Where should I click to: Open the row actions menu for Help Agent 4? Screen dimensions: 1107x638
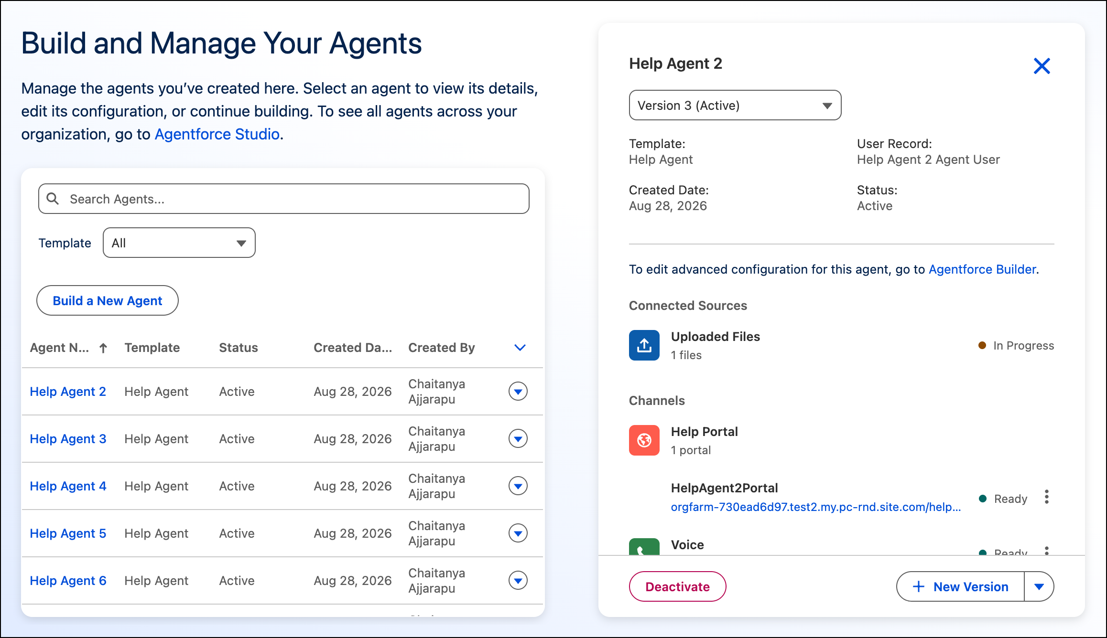coord(518,486)
